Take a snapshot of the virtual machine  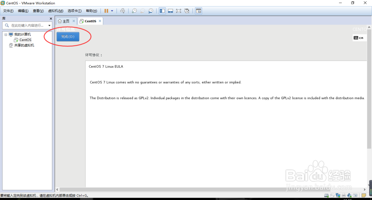click(134, 11)
